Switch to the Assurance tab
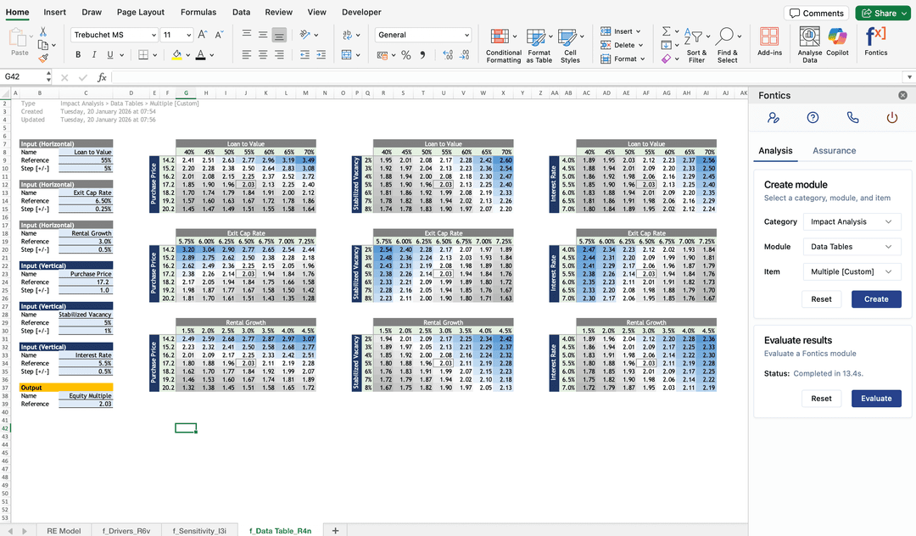The height and width of the screenshot is (536, 916). pos(835,151)
